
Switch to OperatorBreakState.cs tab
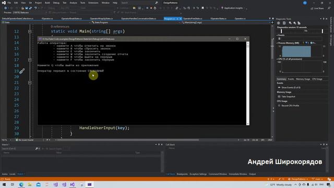pos(71,19)
